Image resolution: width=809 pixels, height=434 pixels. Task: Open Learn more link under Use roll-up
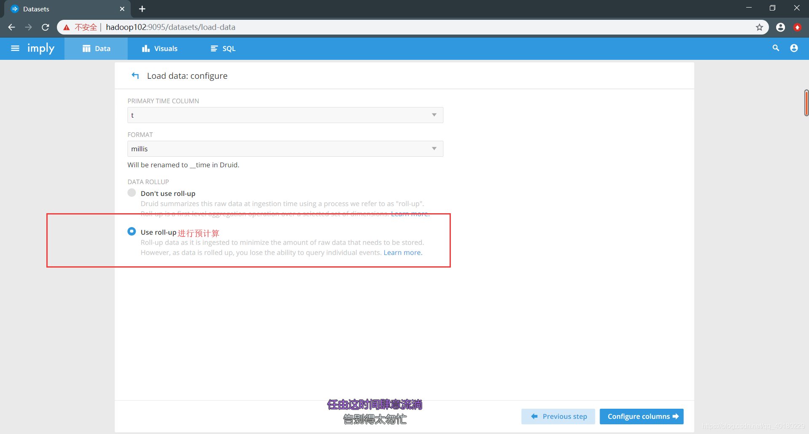click(x=403, y=252)
